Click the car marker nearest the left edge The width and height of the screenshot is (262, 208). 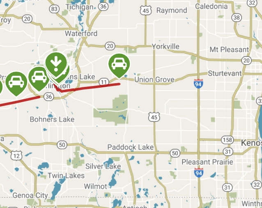(16, 83)
